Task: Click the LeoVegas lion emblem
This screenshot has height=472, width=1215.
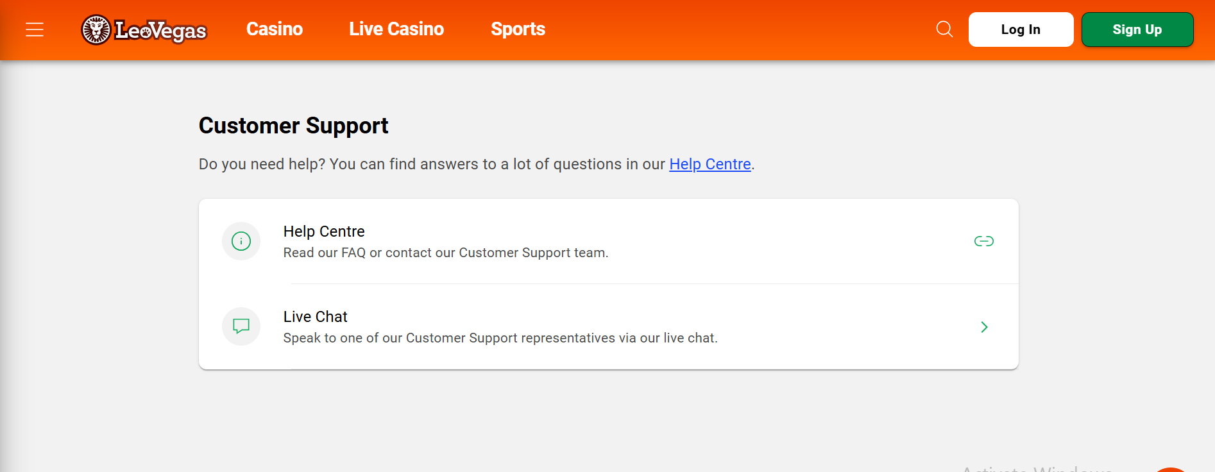Action: tap(96, 29)
